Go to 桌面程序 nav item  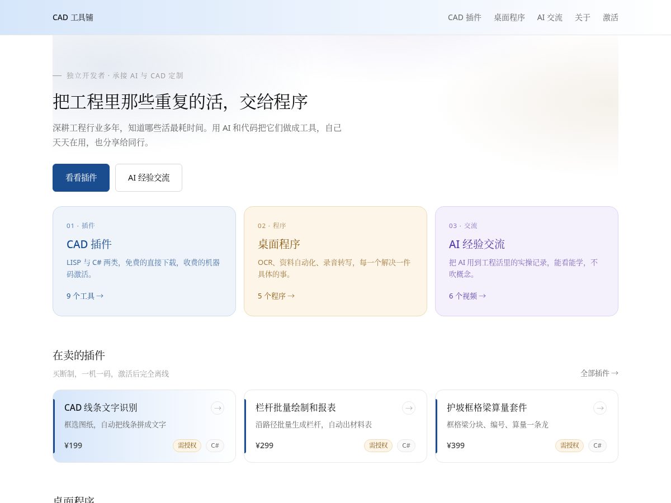pos(509,17)
